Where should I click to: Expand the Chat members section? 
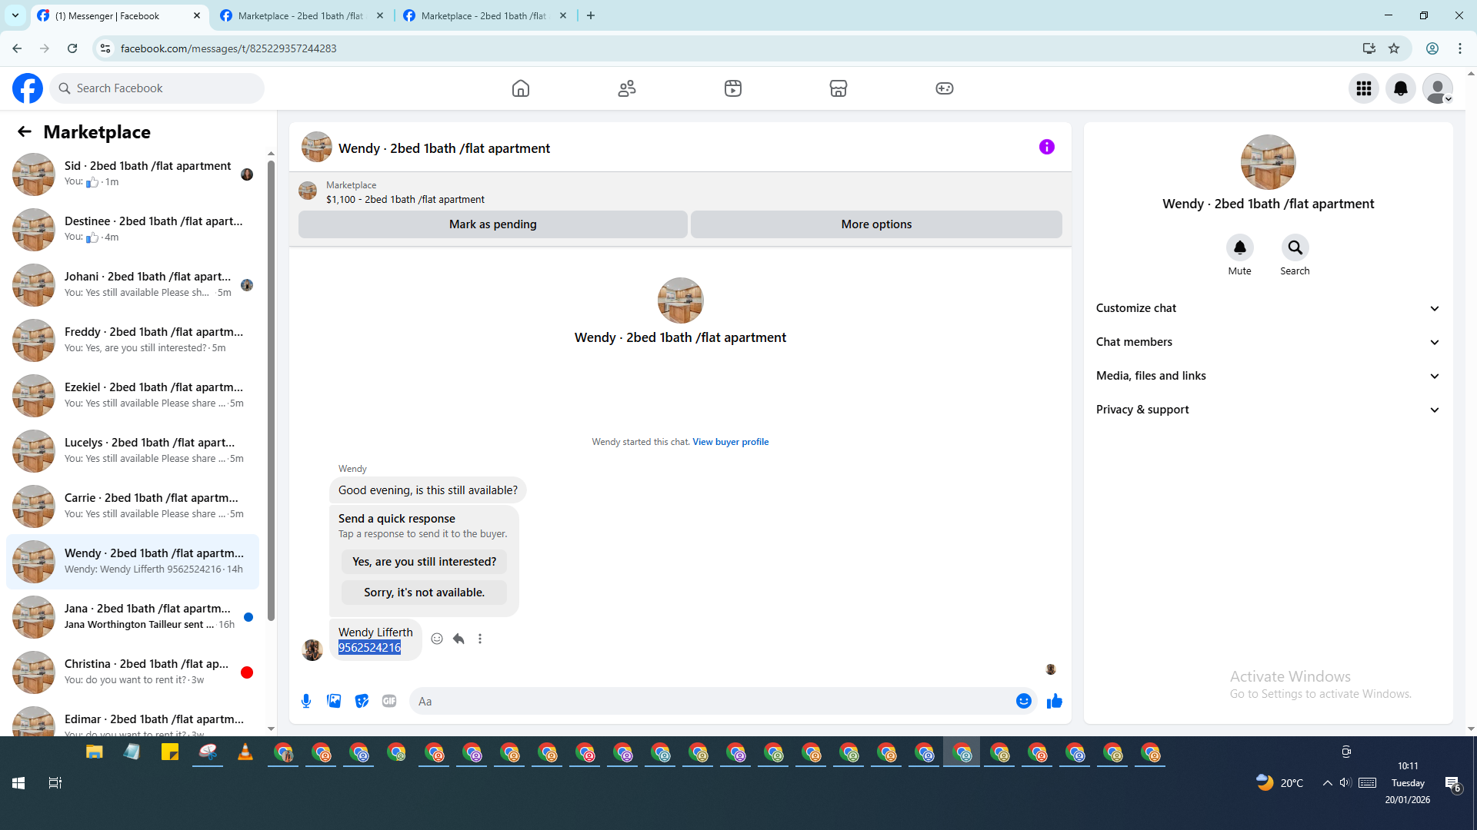[1268, 342]
